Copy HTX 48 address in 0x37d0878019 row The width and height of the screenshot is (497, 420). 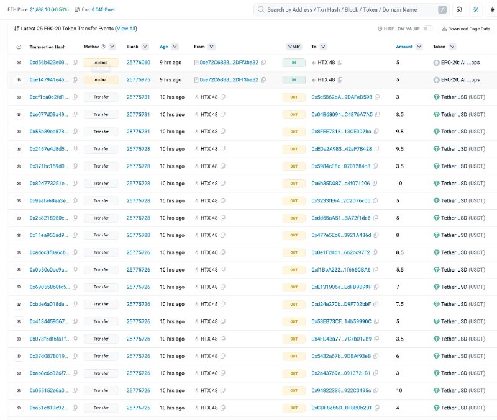(223, 356)
